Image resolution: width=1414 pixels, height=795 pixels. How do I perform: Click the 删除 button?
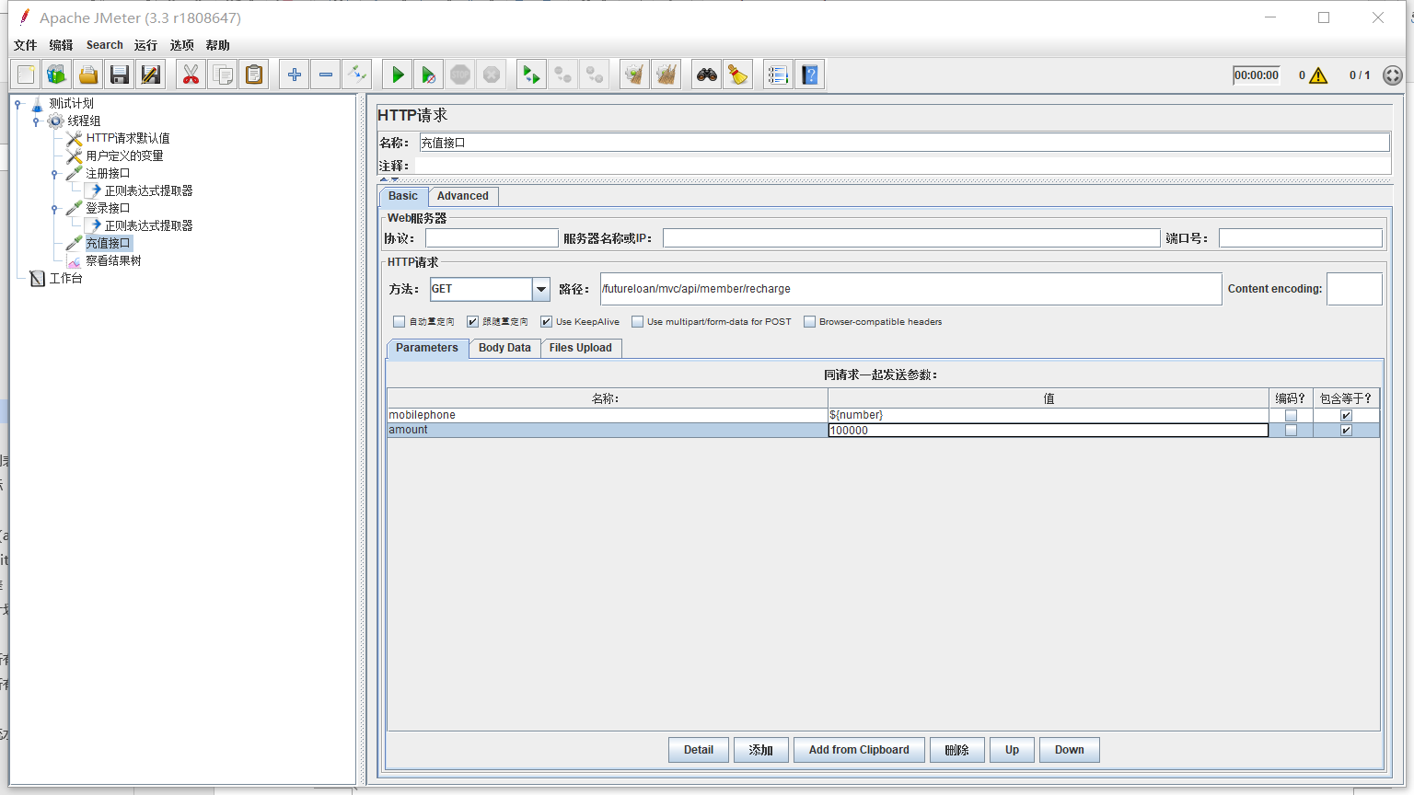pyautogui.click(x=957, y=750)
